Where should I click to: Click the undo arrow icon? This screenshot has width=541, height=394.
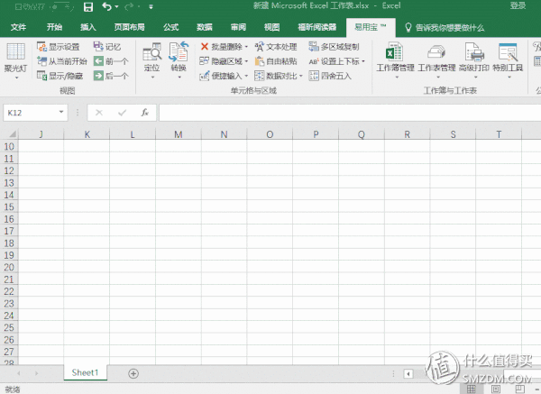[x=106, y=7]
